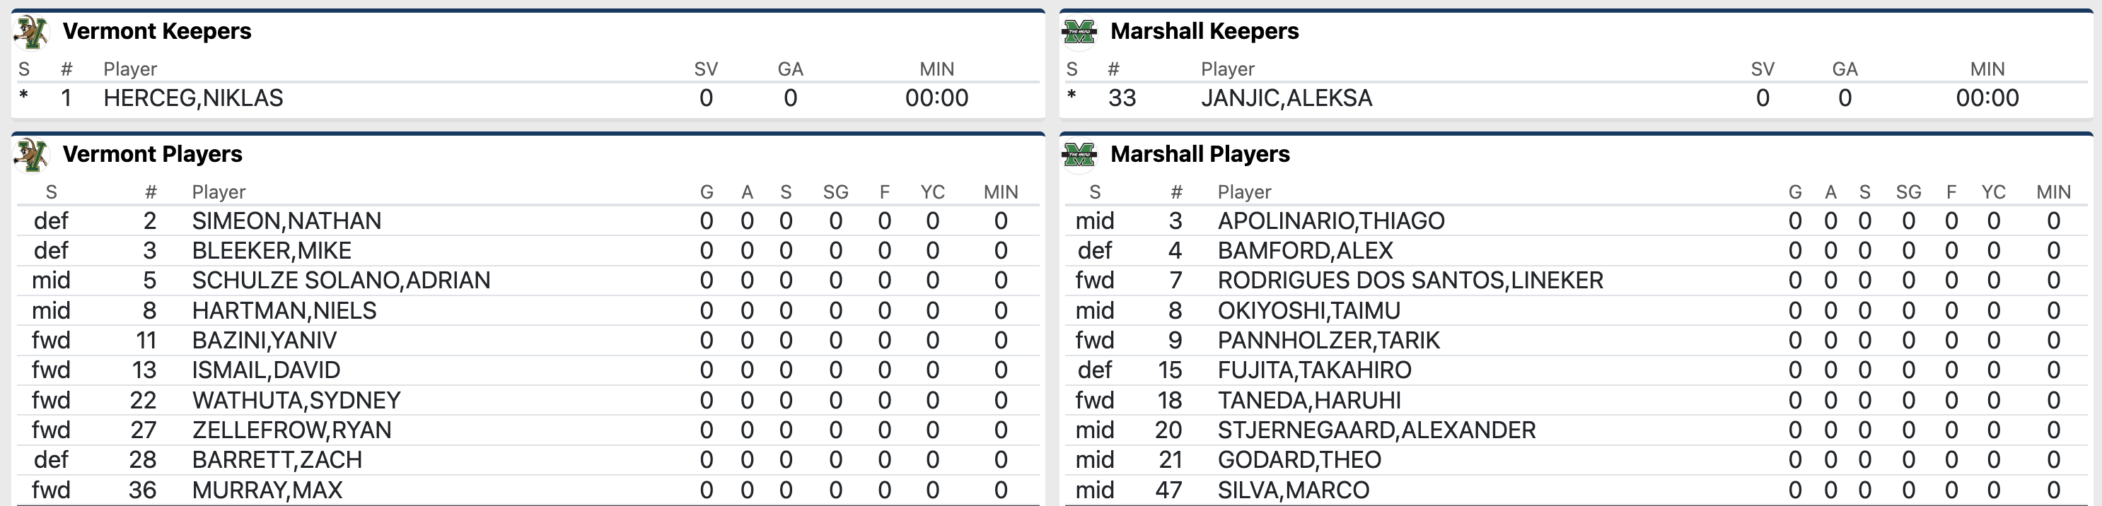Select player MURRAY,MAX in Vermont list
The image size is (2102, 506).
tap(267, 490)
